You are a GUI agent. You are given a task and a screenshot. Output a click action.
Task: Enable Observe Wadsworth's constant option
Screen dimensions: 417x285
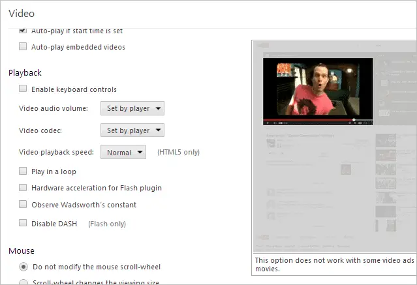[23, 204]
